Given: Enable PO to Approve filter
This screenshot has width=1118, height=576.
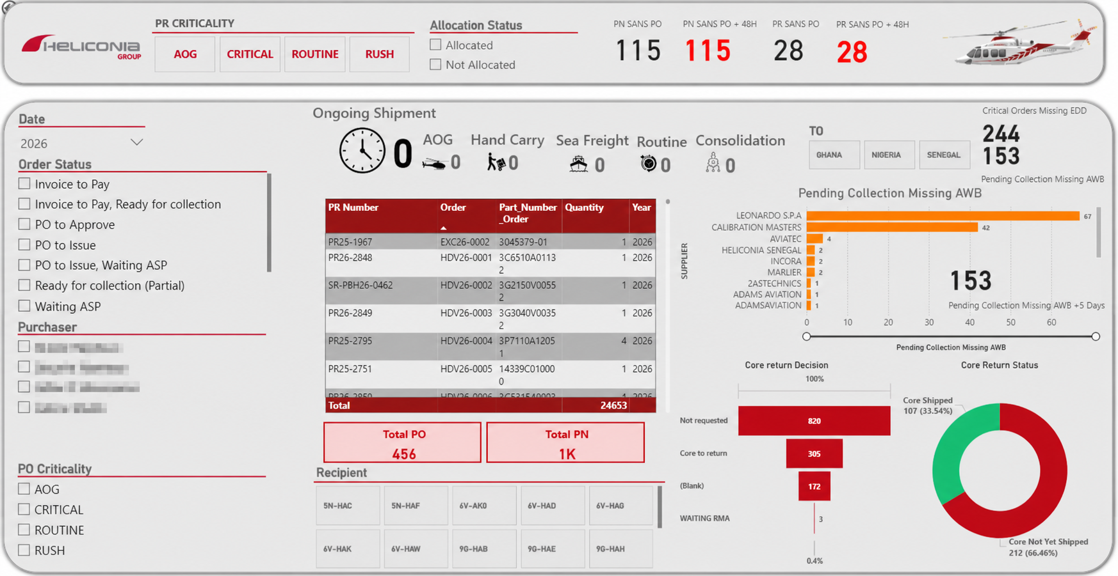Looking at the screenshot, I should 24,224.
